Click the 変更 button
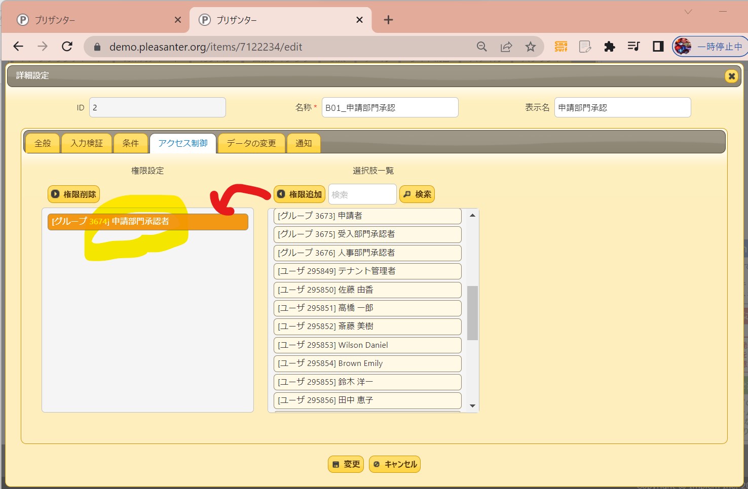Viewport: 748px width, 489px height. 346,464
